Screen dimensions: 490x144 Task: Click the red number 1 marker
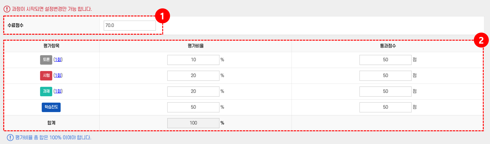[x=162, y=16]
